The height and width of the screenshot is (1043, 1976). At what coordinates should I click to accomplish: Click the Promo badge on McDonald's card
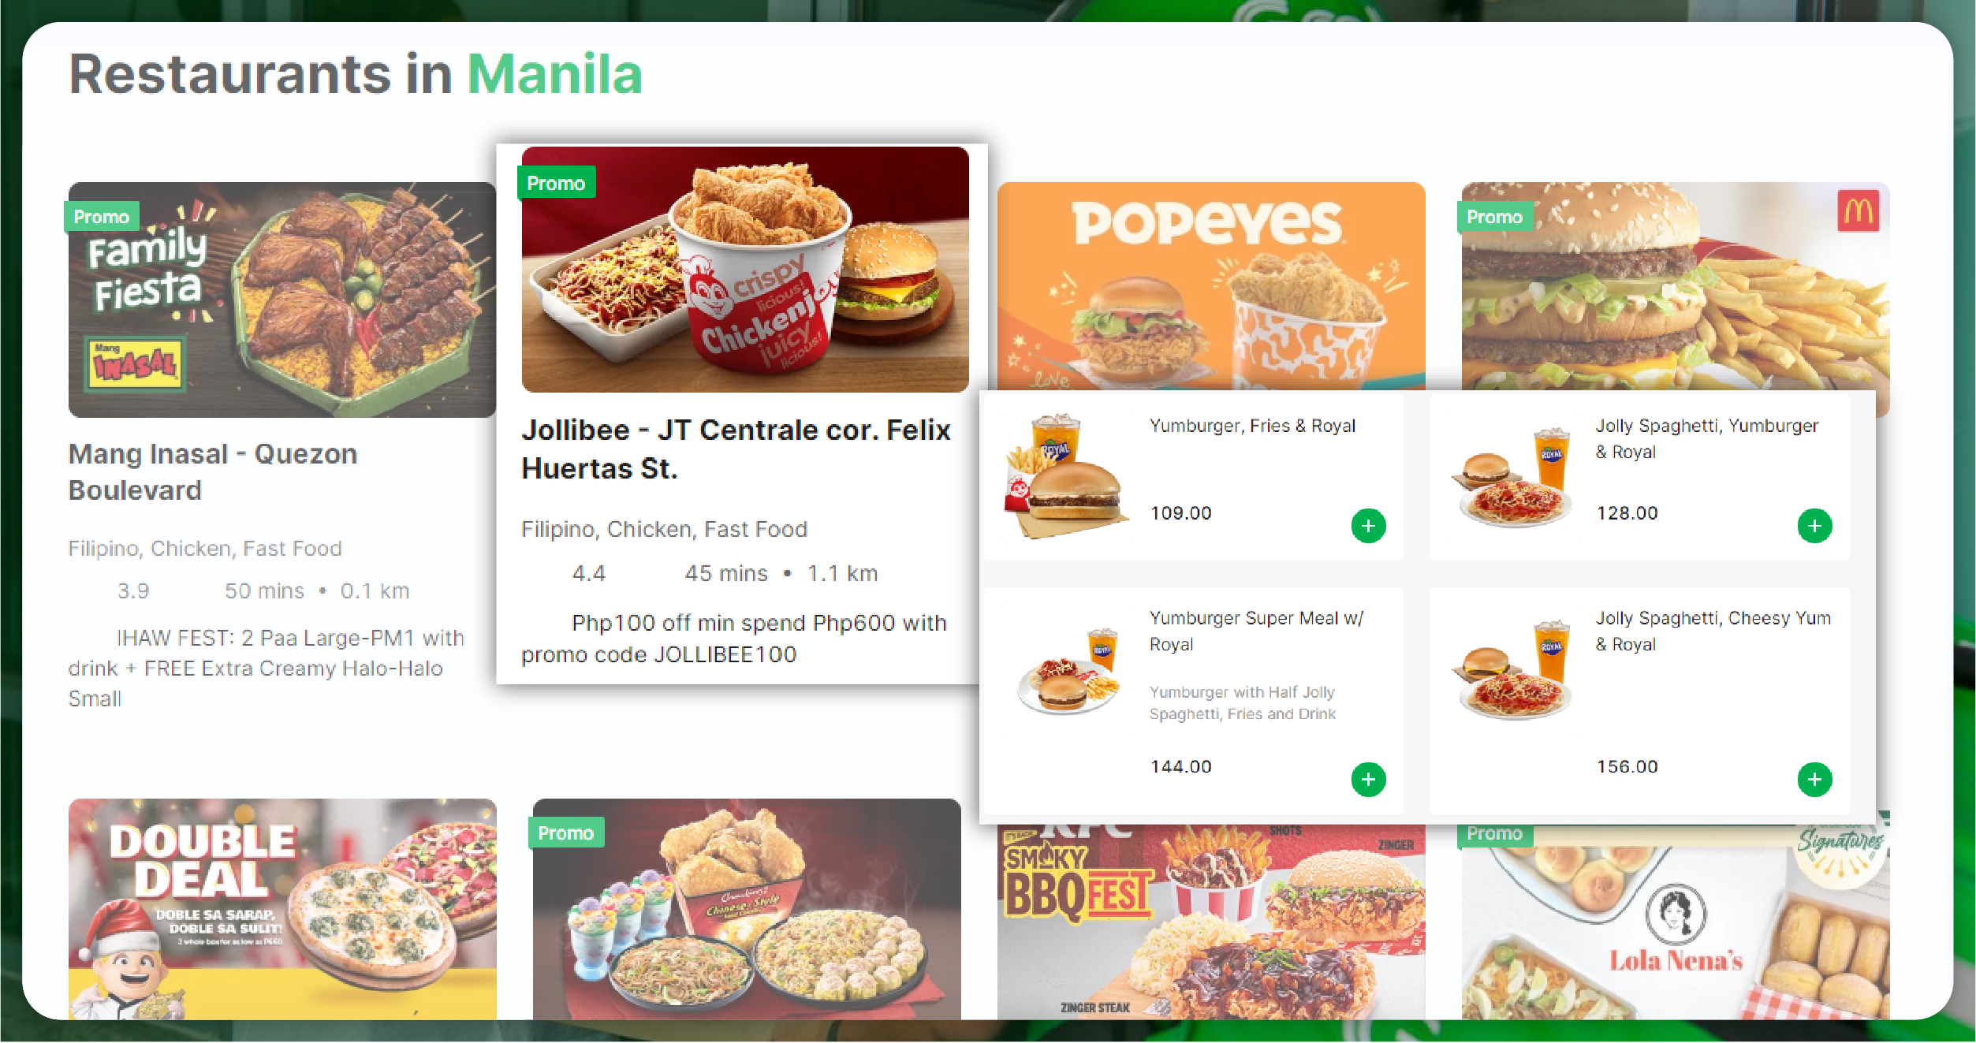[1494, 217]
